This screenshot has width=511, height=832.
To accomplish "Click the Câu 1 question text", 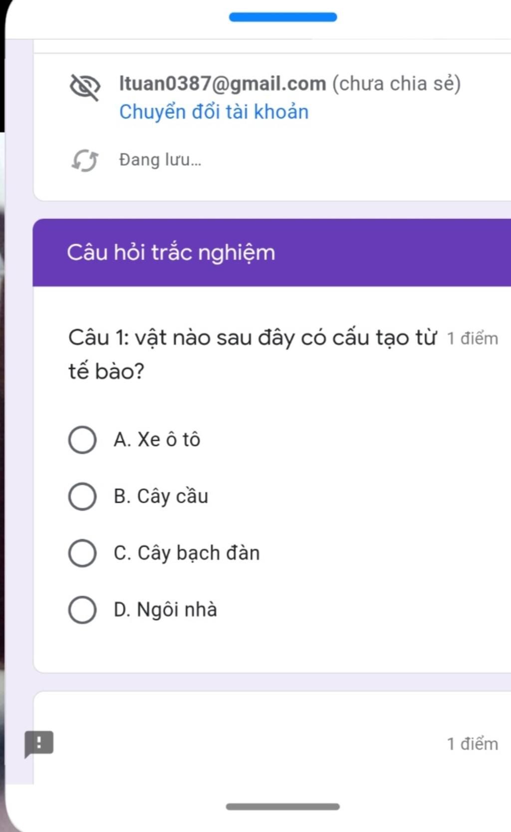I will [x=252, y=354].
